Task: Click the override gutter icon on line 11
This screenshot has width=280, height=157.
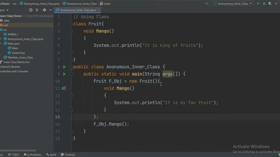Action: click(x=64, y=88)
